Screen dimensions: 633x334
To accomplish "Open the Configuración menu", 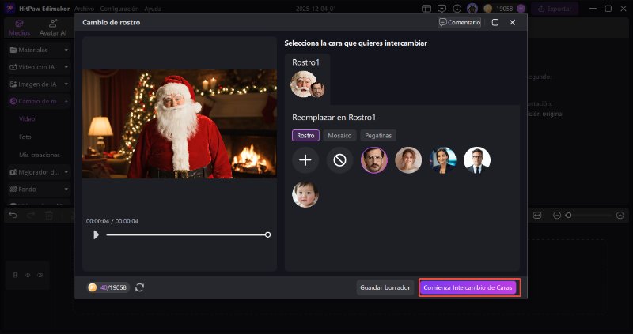I will coord(119,9).
